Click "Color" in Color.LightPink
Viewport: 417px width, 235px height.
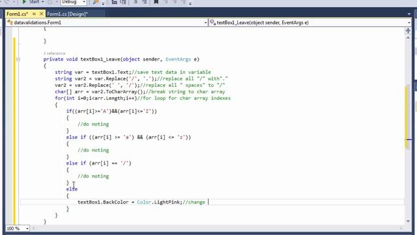pos(144,202)
